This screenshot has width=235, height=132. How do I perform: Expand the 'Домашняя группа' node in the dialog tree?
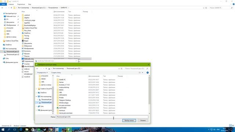tap(36, 110)
